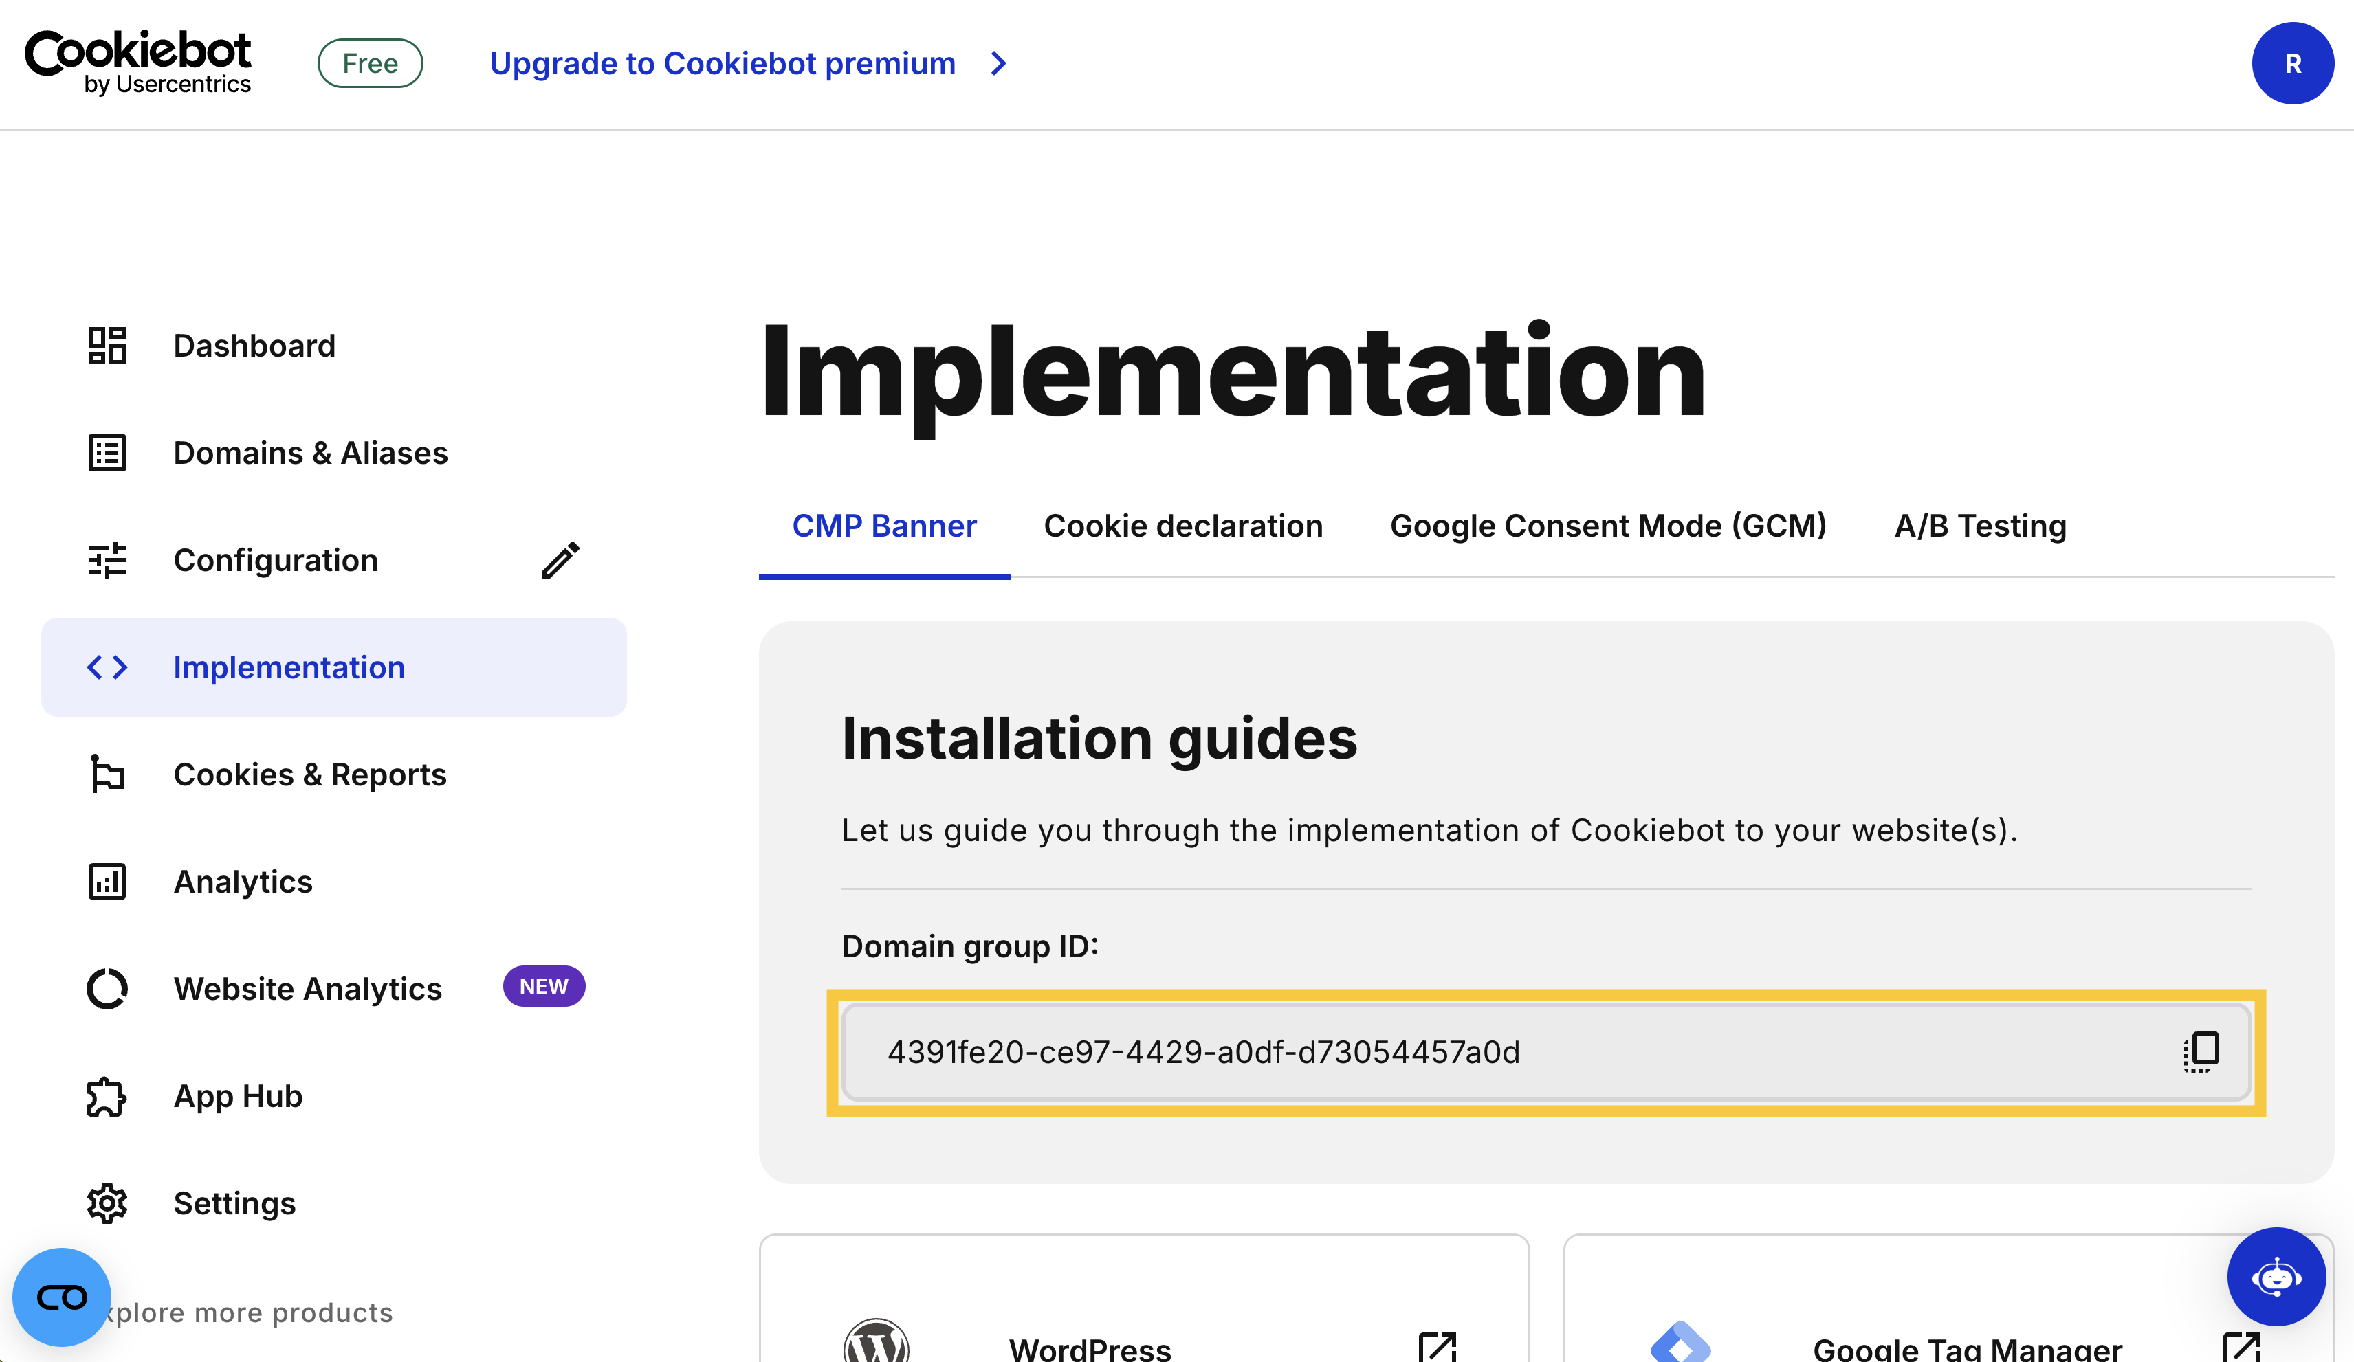
Task: Open the WordPress installation guide
Action: (1089, 1349)
